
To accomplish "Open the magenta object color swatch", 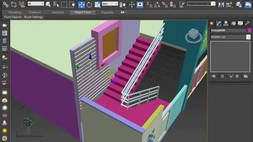I will tap(249, 30).
